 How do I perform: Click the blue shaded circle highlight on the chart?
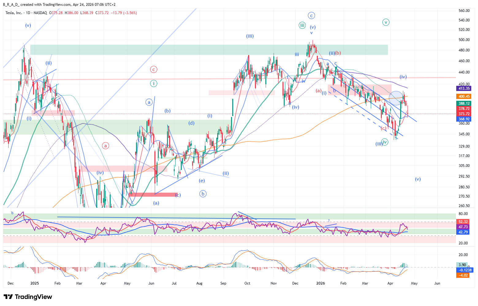click(x=396, y=98)
